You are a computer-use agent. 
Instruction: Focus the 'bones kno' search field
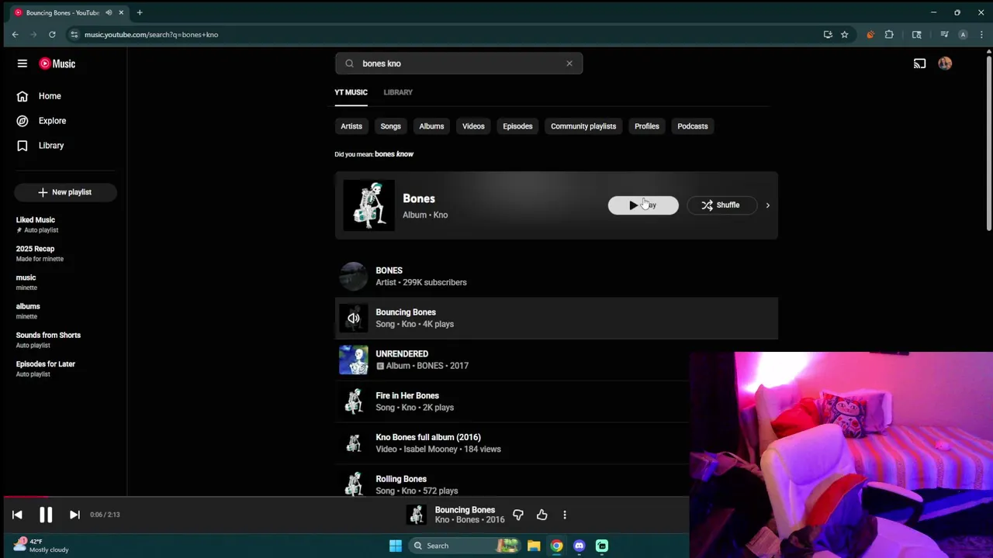click(x=459, y=64)
